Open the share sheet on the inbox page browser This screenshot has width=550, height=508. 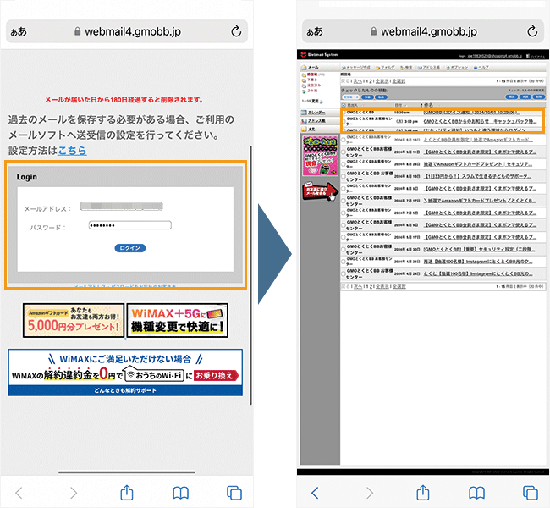click(423, 492)
